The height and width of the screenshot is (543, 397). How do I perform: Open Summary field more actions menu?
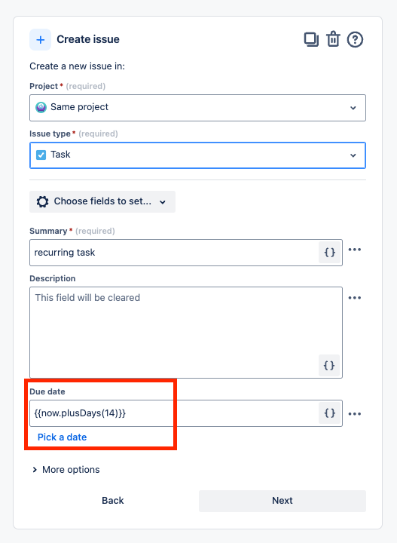click(x=355, y=250)
